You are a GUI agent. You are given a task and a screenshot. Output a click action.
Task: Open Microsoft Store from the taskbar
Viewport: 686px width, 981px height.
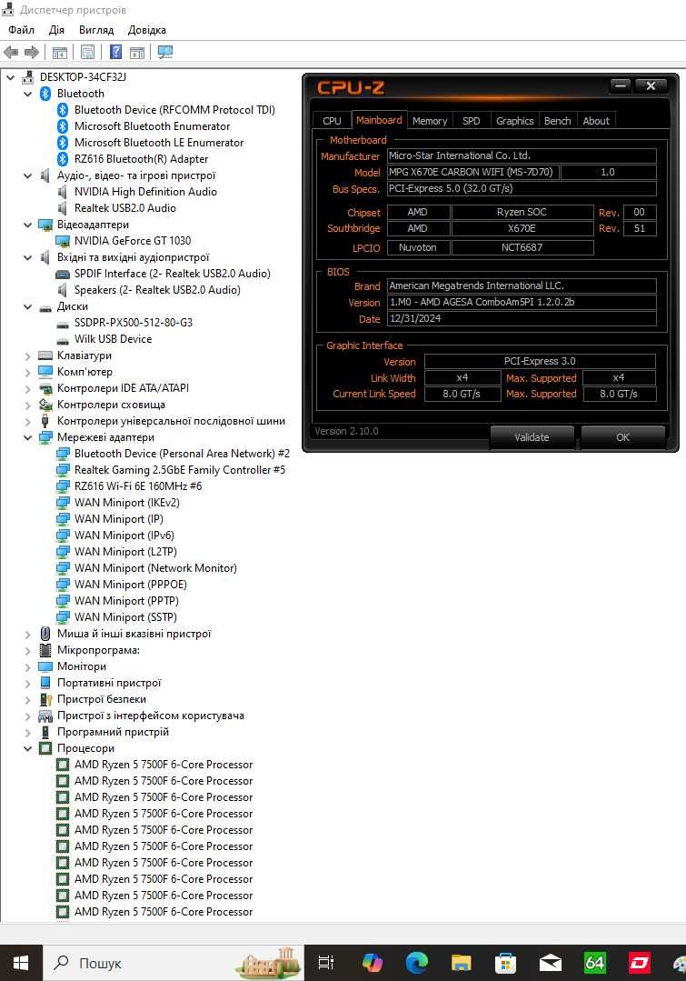pos(505,963)
